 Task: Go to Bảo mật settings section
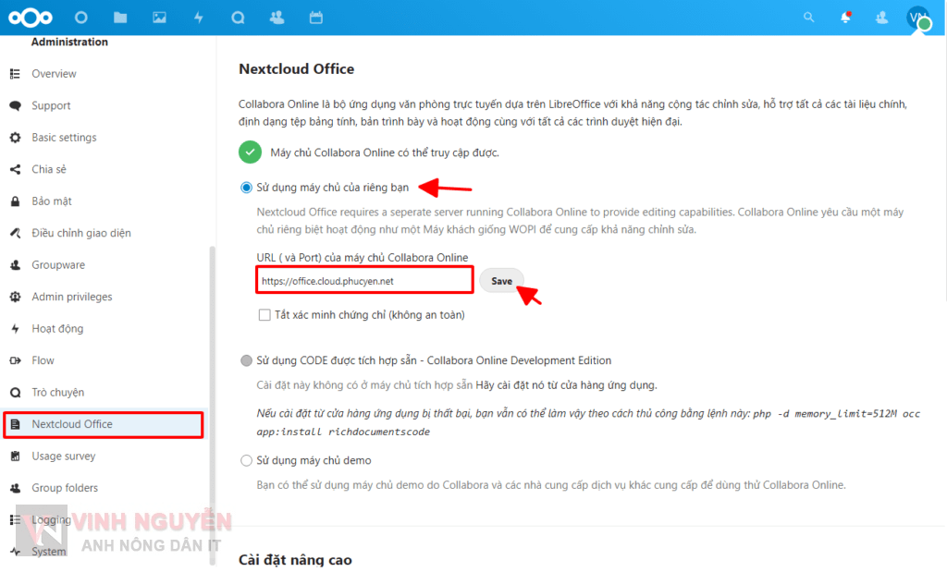(52, 201)
